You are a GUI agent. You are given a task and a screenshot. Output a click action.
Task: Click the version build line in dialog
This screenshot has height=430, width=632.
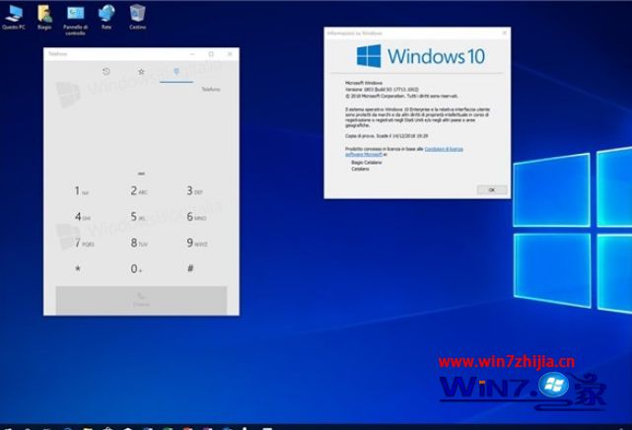[x=383, y=90]
